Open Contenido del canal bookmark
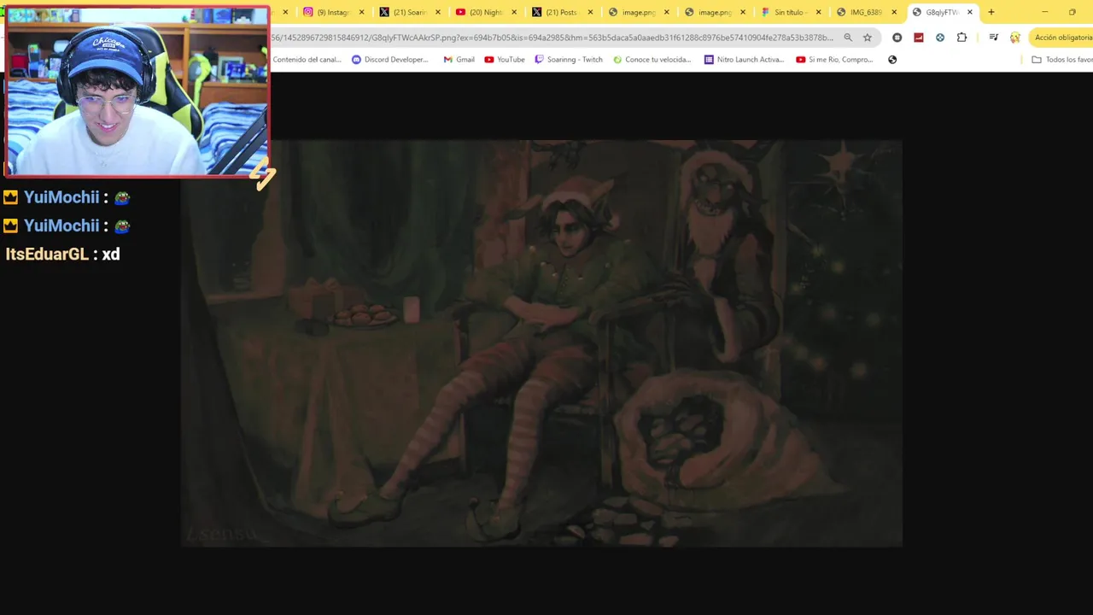 click(x=307, y=60)
